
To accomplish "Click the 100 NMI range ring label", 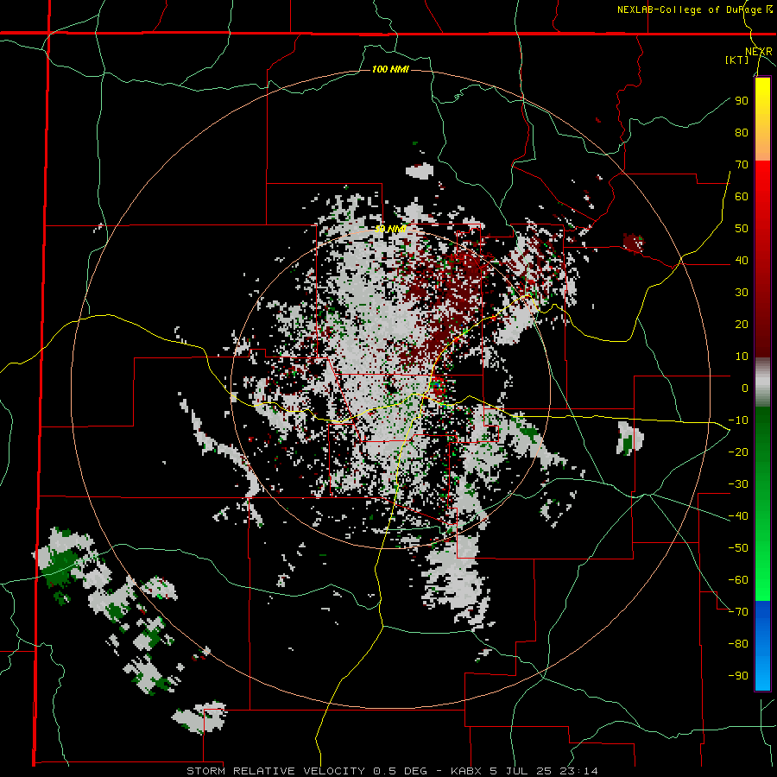I will [x=390, y=69].
